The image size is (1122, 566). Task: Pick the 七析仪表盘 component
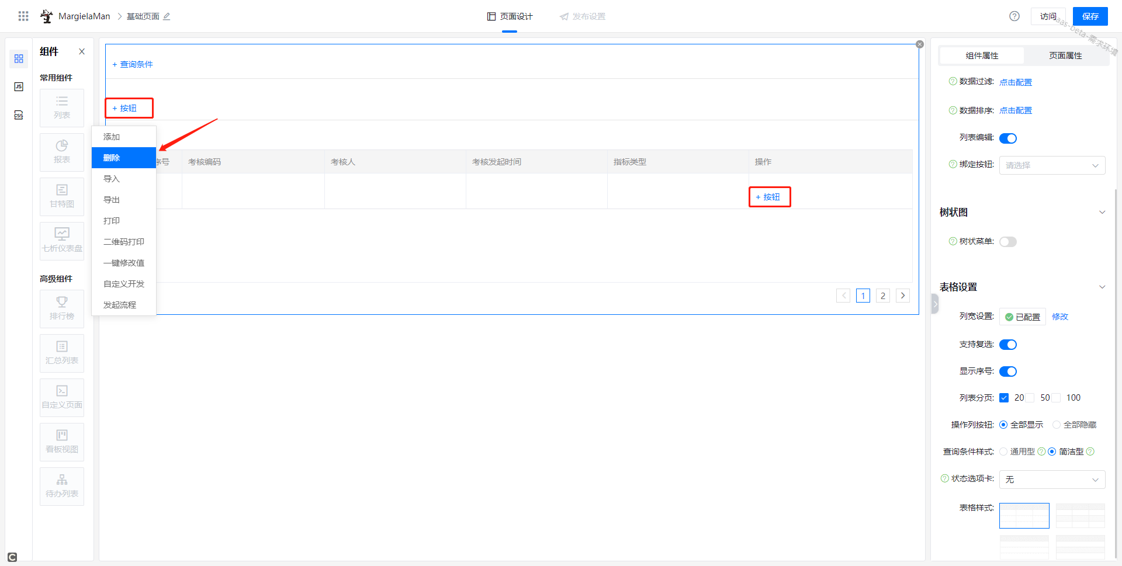point(62,241)
